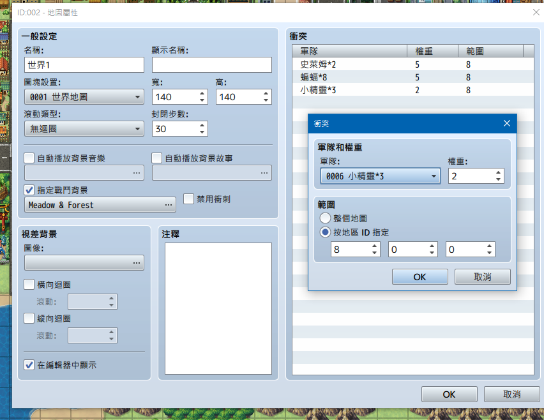Select the 史萊姆*2 encounter row

click(413, 64)
